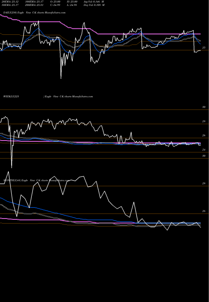
Task: Select the open price 'O:' value
Action: pos(56,1)
